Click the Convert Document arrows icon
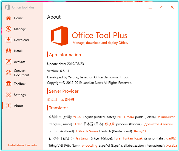The height and width of the screenshot is (151, 179). coord(8,73)
